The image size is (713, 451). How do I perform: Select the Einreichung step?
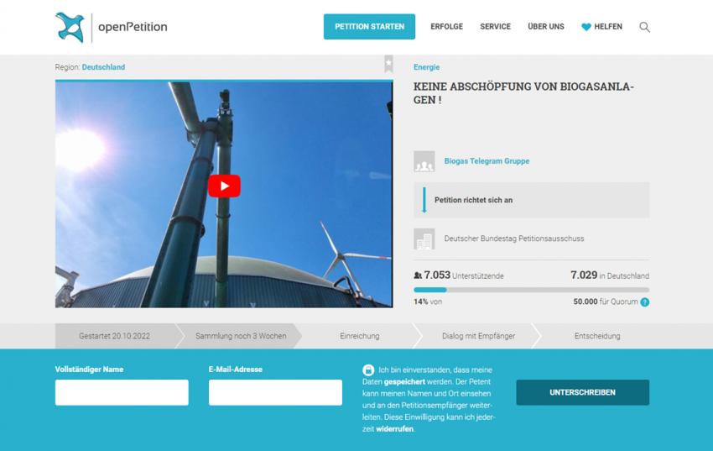[x=359, y=336]
